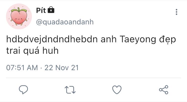187x102 pixels.
Task: Click the dot separator between time and date
Action: (41, 68)
